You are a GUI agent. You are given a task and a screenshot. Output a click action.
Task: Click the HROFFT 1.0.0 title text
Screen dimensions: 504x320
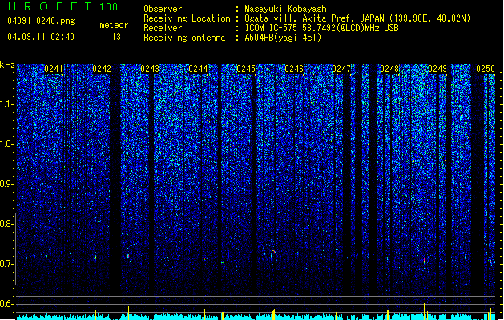point(63,6)
